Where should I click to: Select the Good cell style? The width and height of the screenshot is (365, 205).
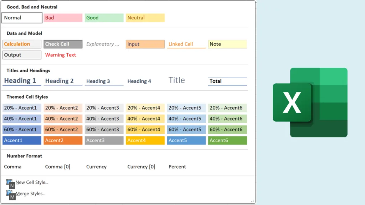coord(104,18)
